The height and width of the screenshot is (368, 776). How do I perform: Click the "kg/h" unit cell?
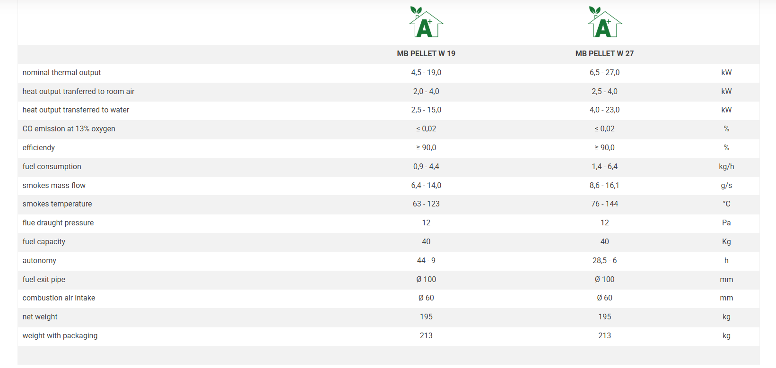[x=726, y=167]
